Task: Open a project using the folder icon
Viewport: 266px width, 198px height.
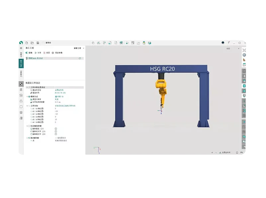Action: 32,43
